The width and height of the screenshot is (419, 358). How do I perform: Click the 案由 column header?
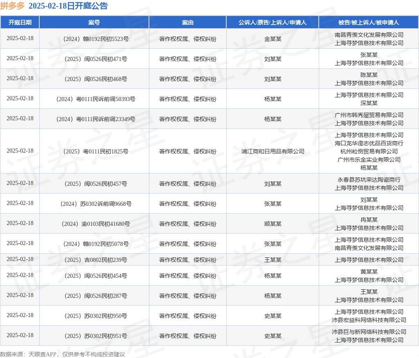(x=187, y=23)
